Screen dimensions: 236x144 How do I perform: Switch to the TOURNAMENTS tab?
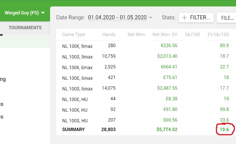(25, 28)
